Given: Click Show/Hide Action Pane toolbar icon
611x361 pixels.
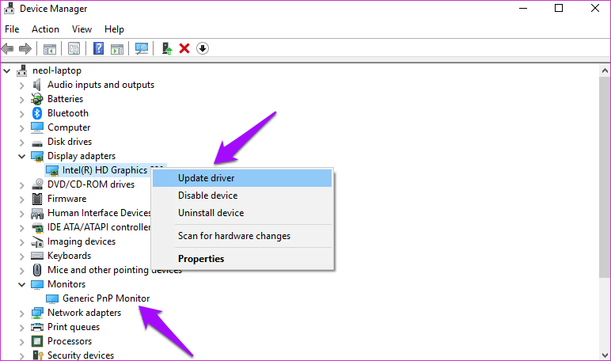Looking at the screenshot, I should tap(117, 49).
